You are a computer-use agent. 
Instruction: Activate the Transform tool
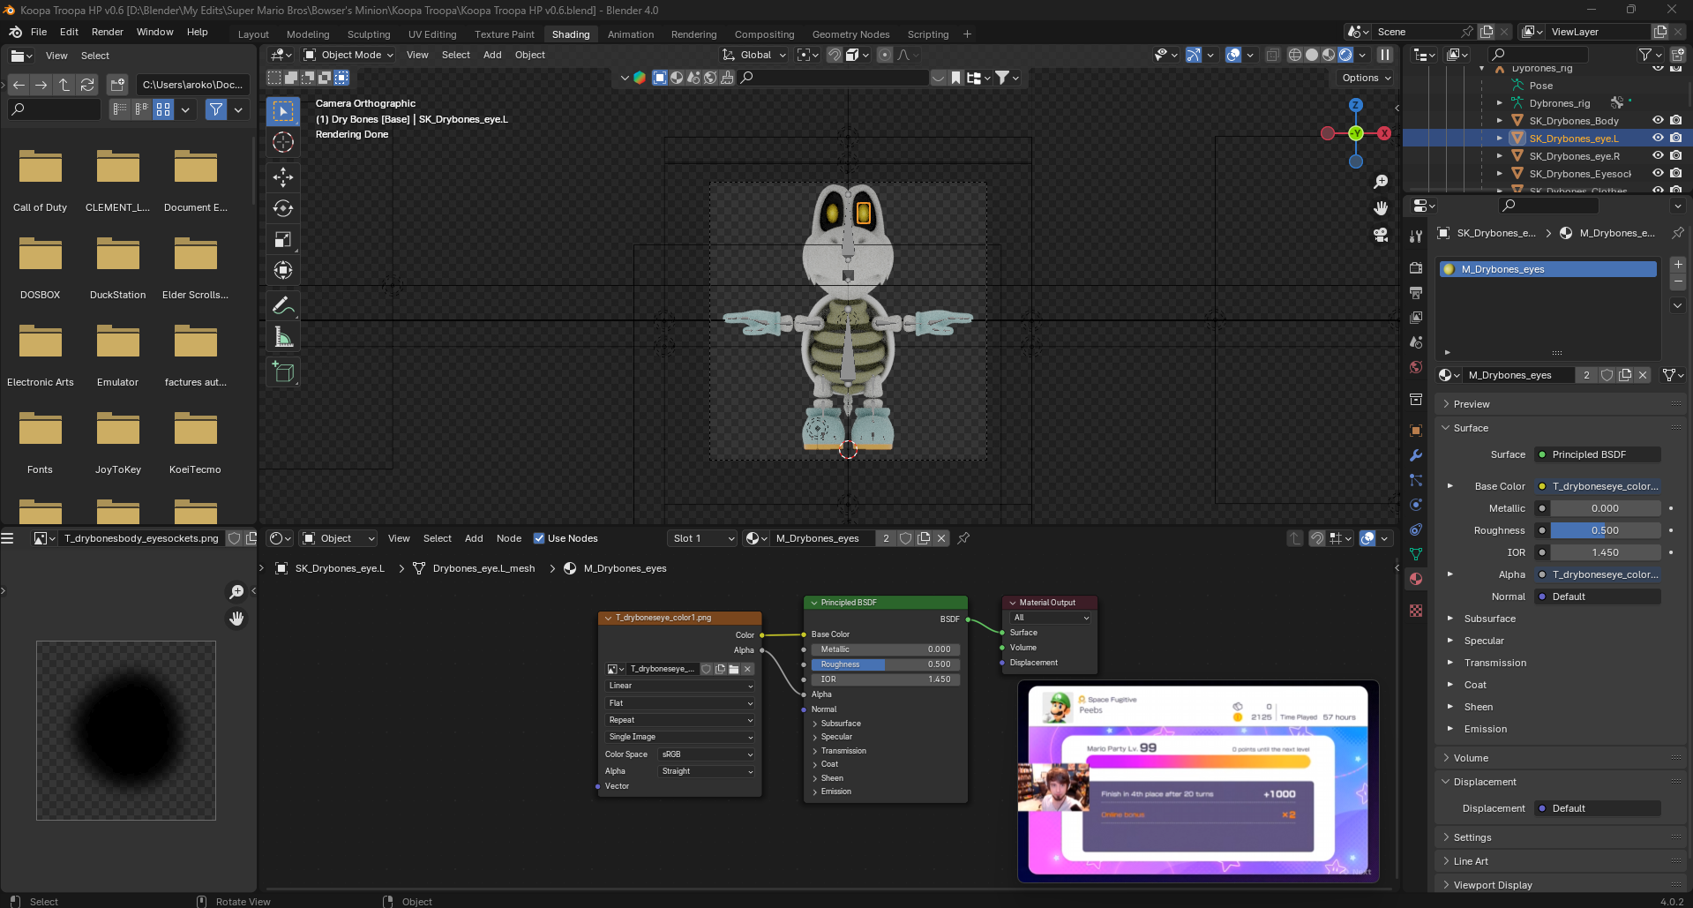283,270
